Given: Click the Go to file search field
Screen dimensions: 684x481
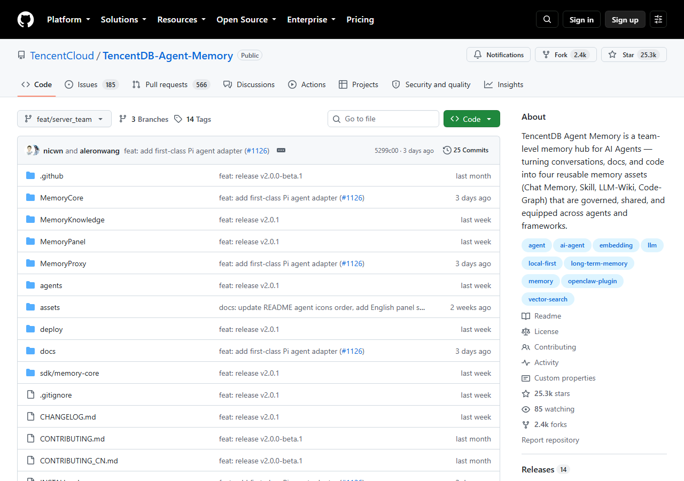Looking at the screenshot, I should [383, 119].
